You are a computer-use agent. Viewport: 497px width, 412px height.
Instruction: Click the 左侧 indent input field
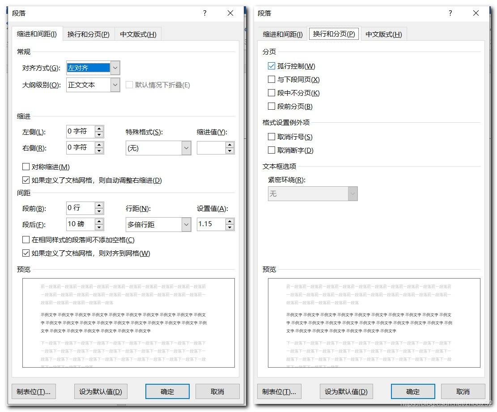click(81, 131)
